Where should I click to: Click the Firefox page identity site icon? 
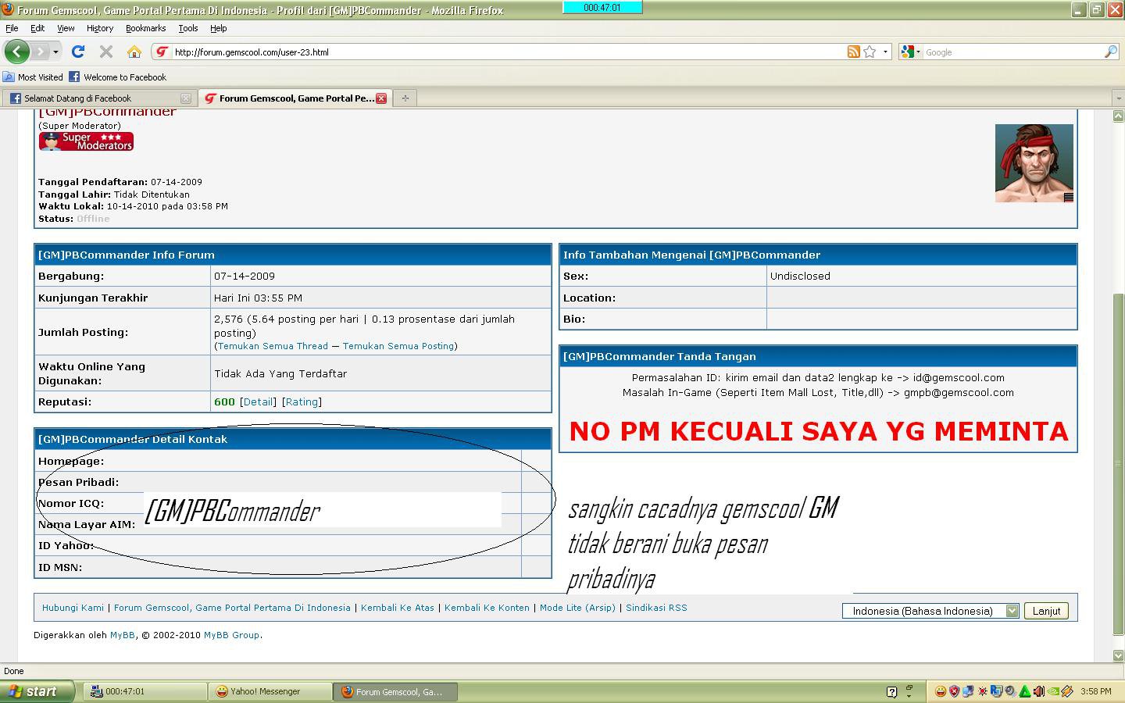tap(162, 52)
